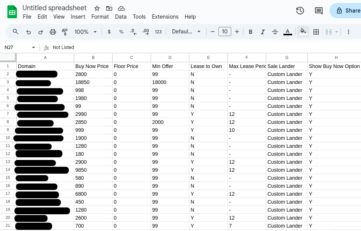This screenshot has width=361, height=231.
Task: Open the Data menu
Action: tap(121, 17)
